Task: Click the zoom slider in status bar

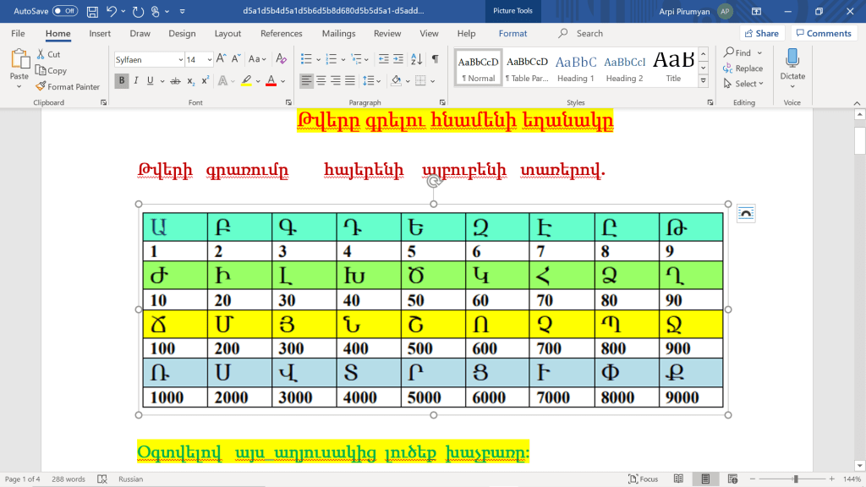Action: [795, 479]
